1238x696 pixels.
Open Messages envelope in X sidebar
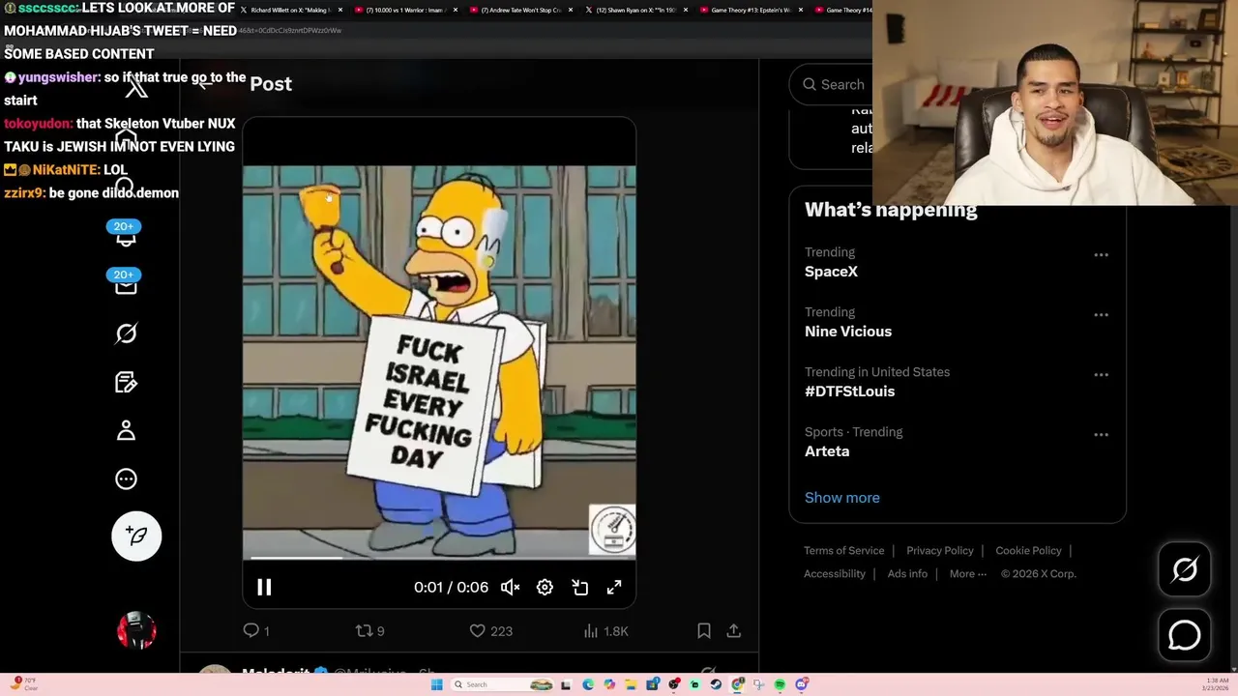pos(126,285)
